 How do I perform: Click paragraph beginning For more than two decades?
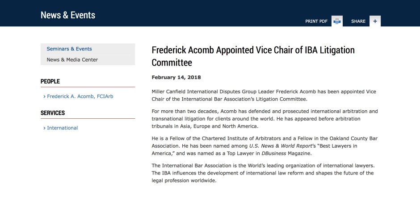[265, 119]
